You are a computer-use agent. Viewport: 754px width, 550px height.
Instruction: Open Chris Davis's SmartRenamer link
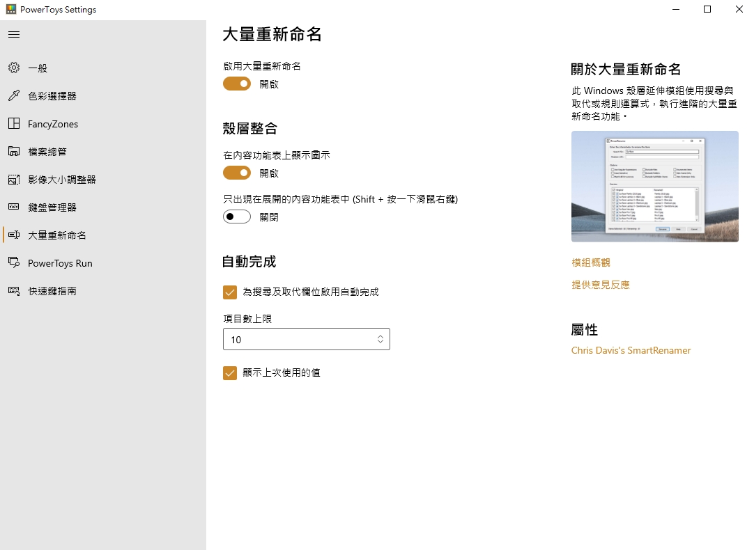(631, 350)
